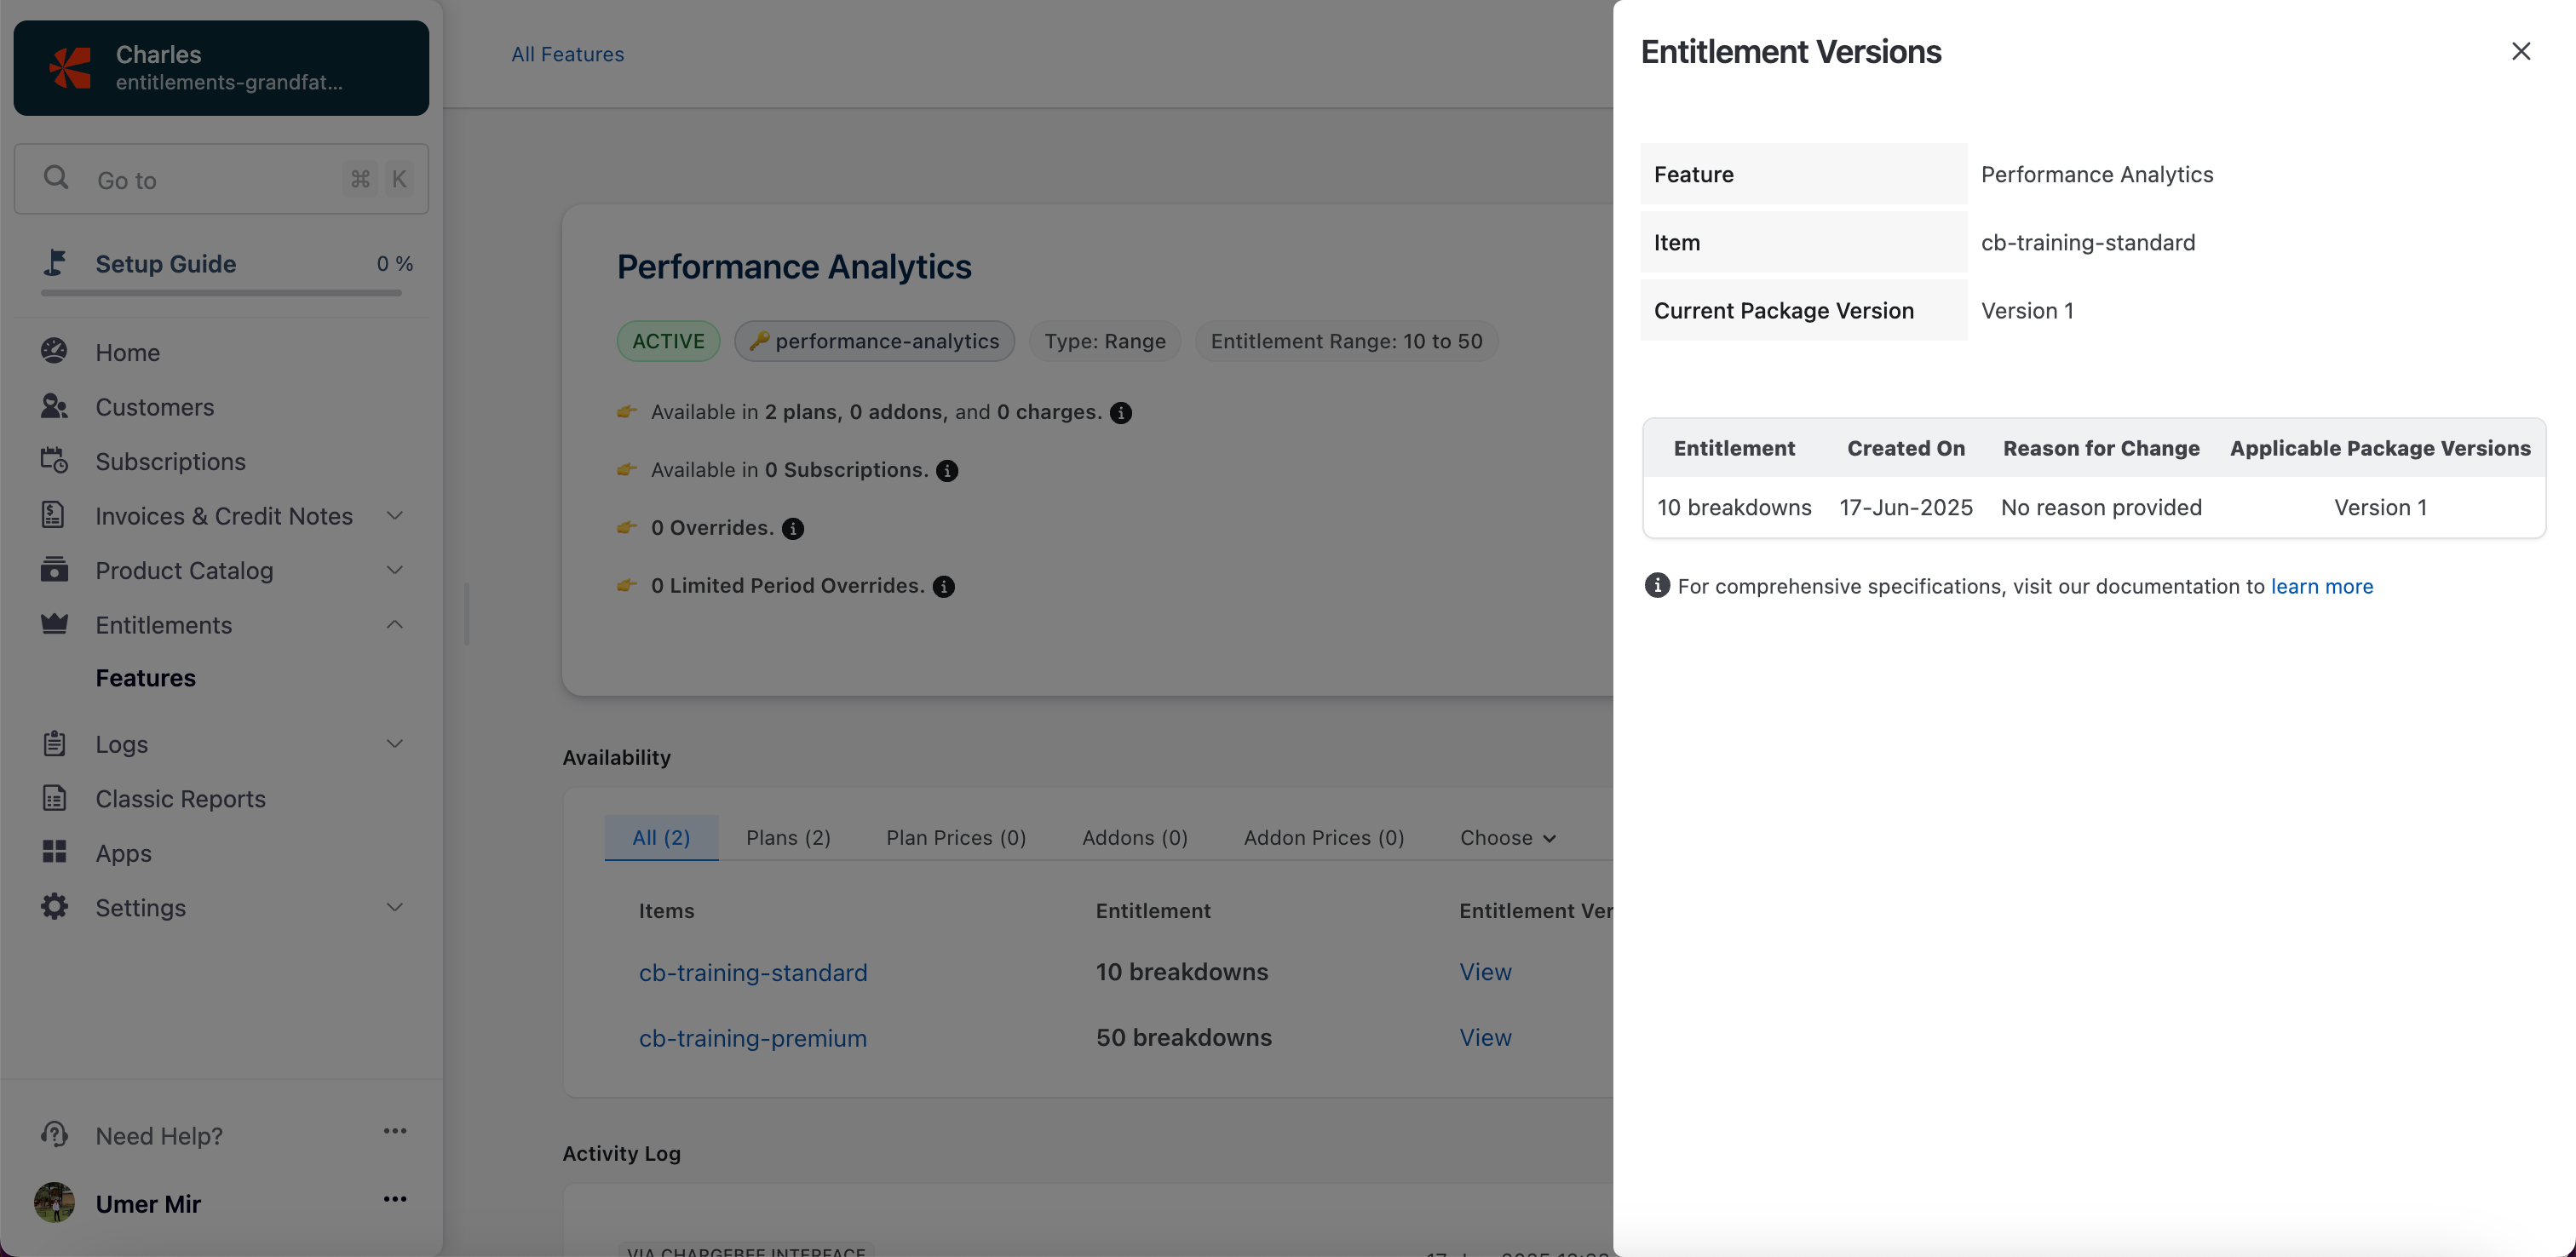This screenshot has height=1257, width=2576.
Task: Switch to the Plans (2) tab
Action: (788, 838)
